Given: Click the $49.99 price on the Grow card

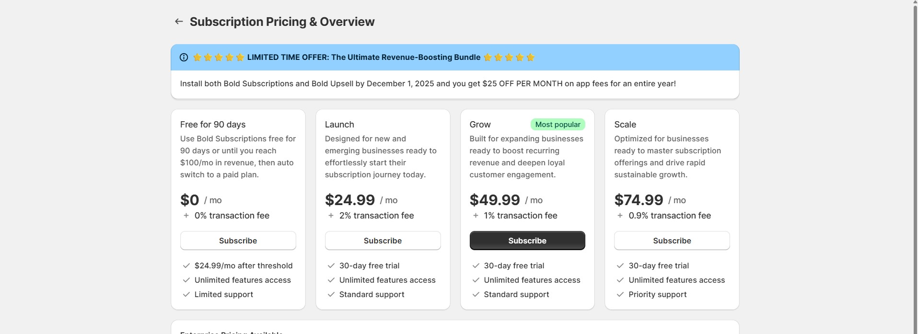Looking at the screenshot, I should click(x=495, y=199).
